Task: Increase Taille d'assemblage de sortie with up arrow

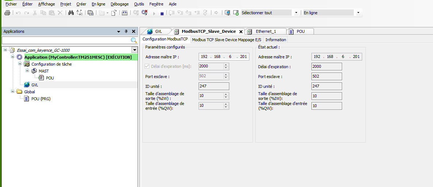Action: [x=226, y=94]
